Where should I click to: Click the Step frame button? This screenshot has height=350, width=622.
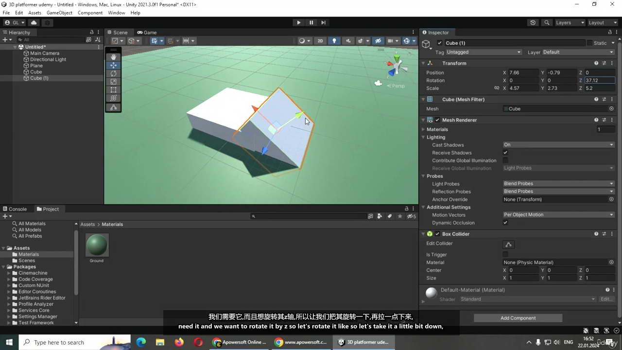point(323,22)
